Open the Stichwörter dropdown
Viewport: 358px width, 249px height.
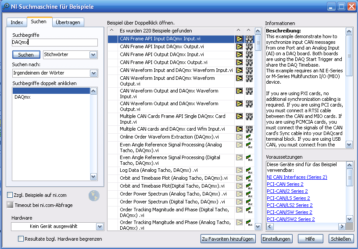93,55
